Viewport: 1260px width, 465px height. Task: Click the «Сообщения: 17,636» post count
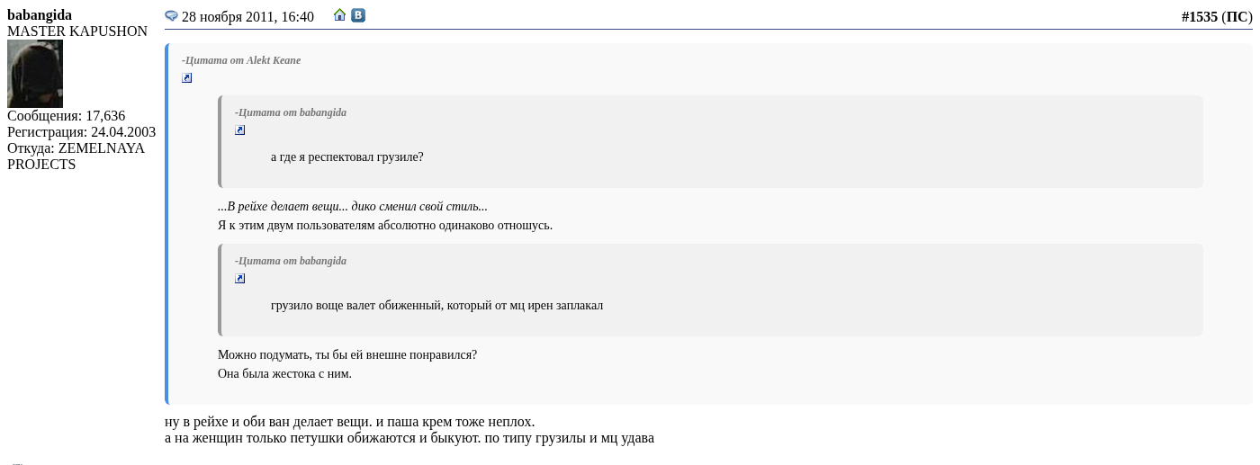[67, 116]
